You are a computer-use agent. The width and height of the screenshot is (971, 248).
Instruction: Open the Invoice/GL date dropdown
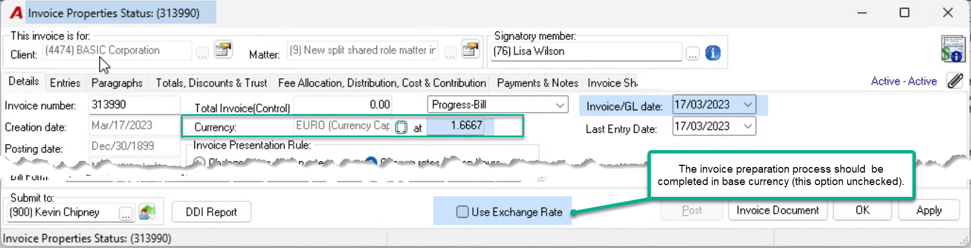point(747,105)
